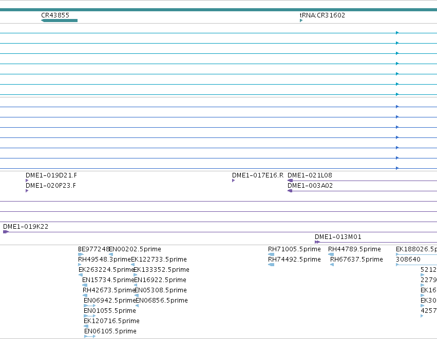Click the RH67637.5prime label

point(356,259)
